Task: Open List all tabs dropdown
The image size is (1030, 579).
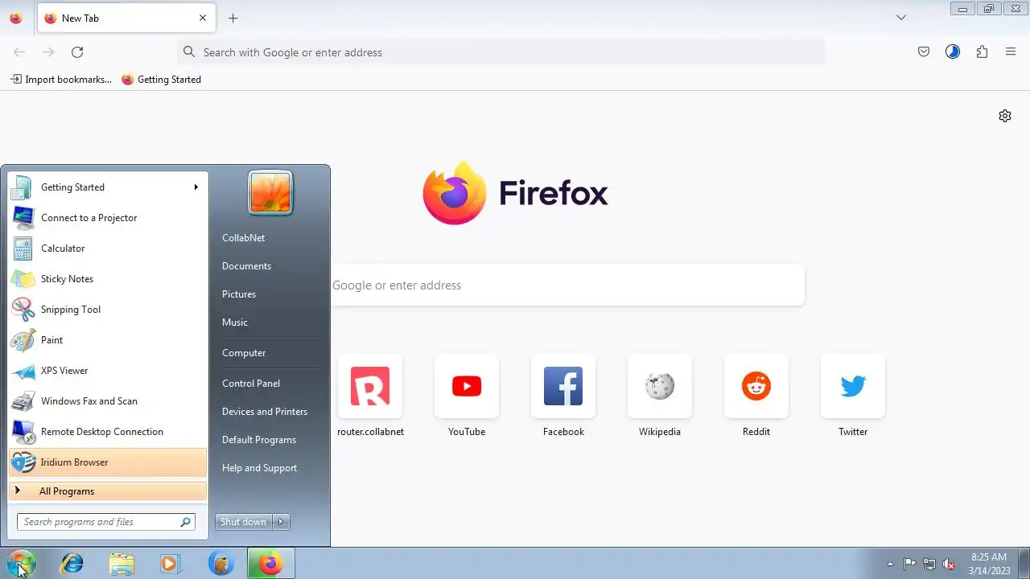Action: (901, 18)
